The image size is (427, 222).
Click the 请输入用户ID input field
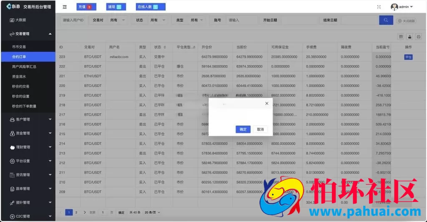73,20
